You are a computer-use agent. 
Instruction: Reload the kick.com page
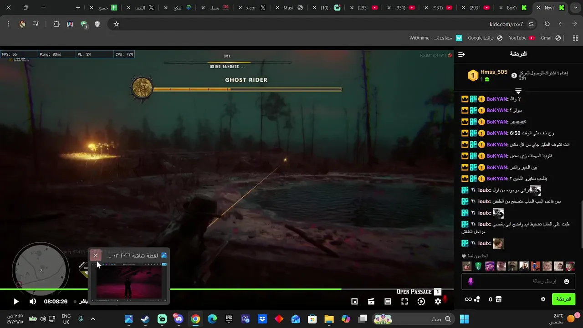coord(547,24)
